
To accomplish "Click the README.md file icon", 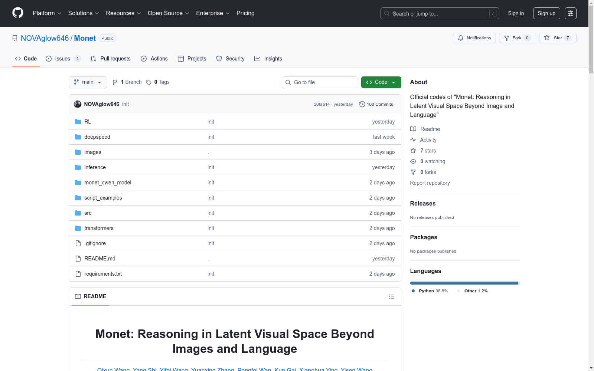I will pyautogui.click(x=78, y=259).
